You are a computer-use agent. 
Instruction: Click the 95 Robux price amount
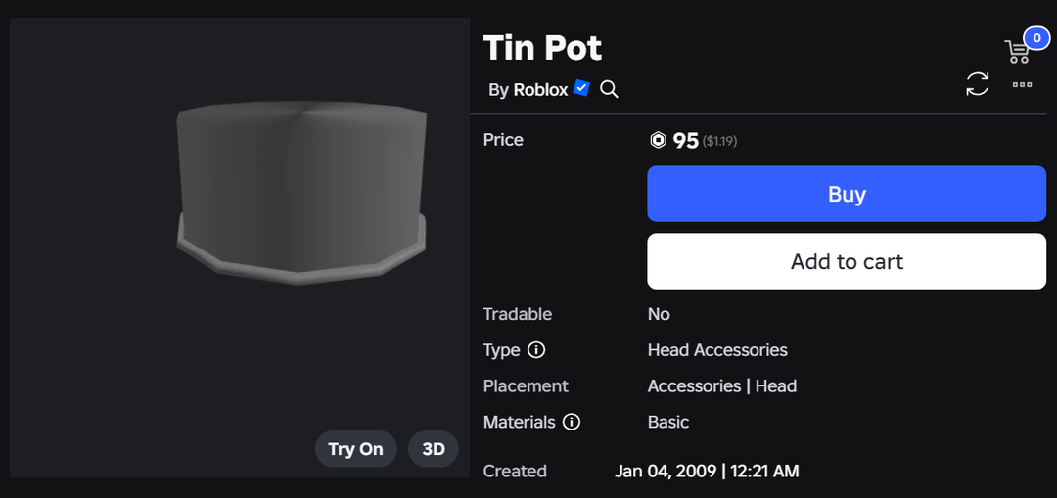[x=686, y=141]
